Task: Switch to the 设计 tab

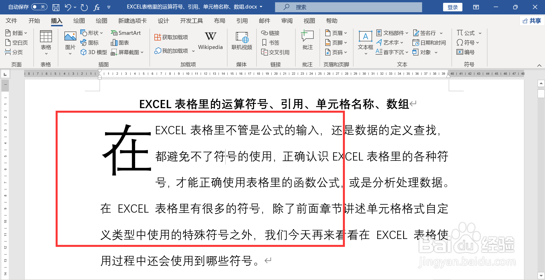Action: click(163, 21)
